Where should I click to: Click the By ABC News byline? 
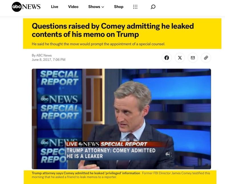click(x=42, y=55)
